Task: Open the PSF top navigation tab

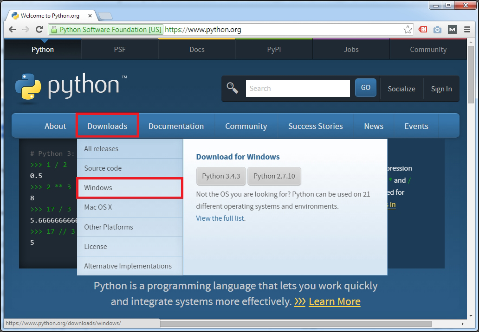Action: tap(120, 50)
